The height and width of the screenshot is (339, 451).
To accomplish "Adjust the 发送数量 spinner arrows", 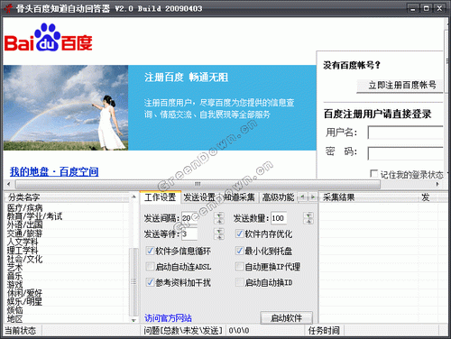I will (308, 218).
